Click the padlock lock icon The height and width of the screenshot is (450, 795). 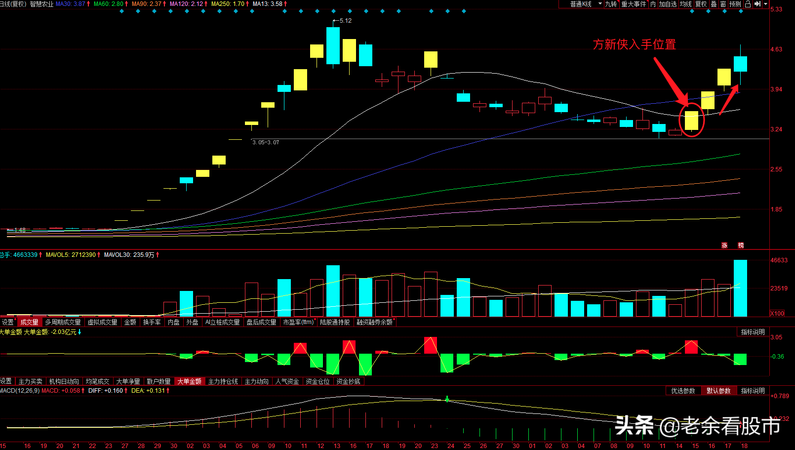[748, 4]
